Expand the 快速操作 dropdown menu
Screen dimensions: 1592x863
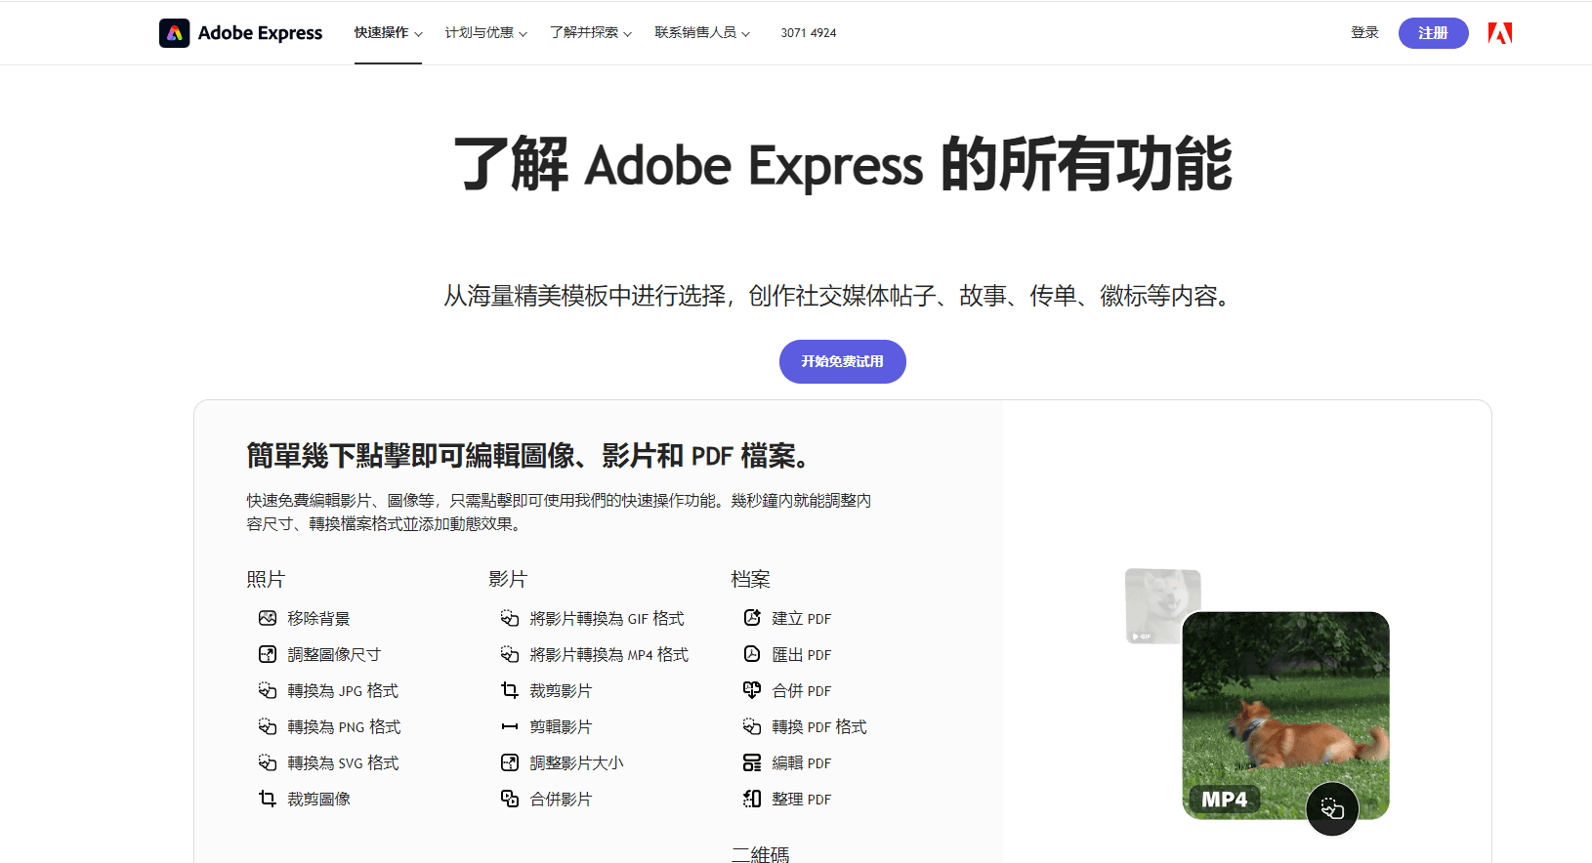pyautogui.click(x=388, y=33)
